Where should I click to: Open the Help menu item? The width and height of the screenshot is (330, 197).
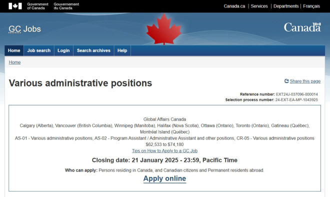(122, 50)
